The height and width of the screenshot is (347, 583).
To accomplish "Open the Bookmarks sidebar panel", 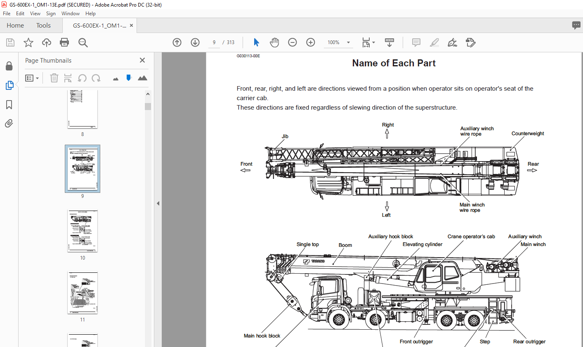I will (x=9, y=105).
